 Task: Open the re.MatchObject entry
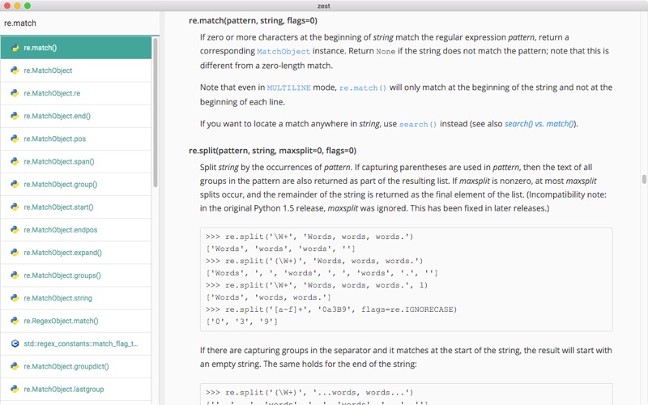click(x=76, y=70)
